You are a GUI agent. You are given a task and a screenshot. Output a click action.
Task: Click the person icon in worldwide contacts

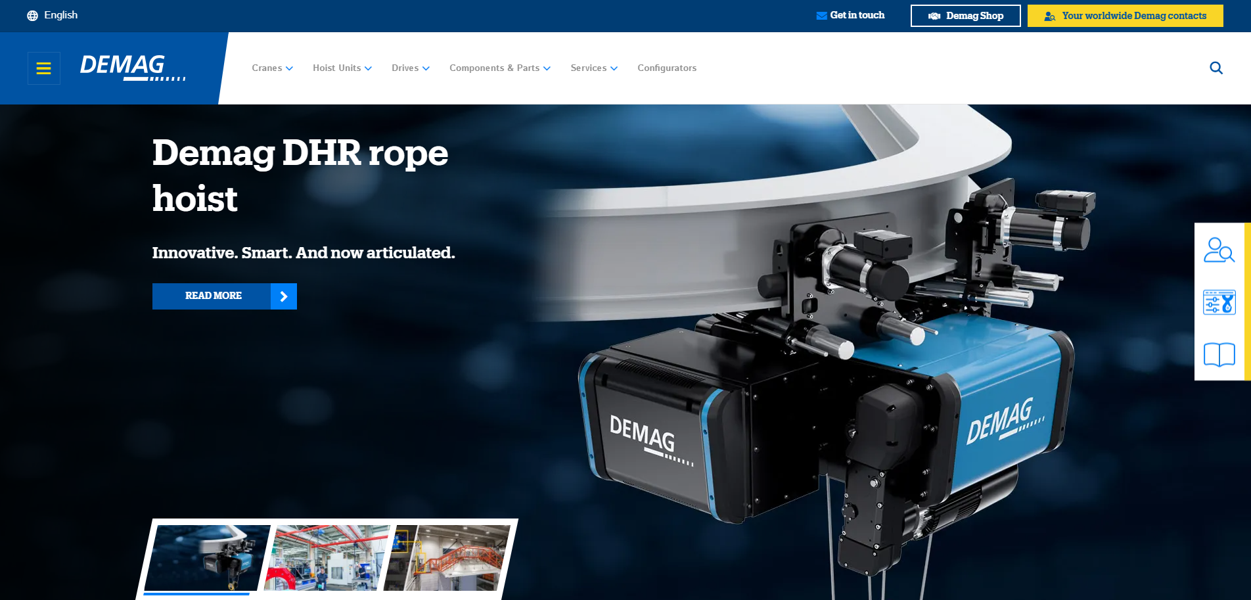(1050, 16)
